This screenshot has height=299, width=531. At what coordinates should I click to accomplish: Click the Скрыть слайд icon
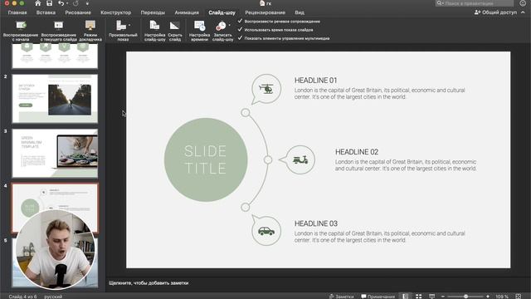(175, 26)
